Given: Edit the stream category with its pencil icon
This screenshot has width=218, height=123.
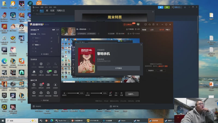Looking at the screenshot, I should point(99,34).
